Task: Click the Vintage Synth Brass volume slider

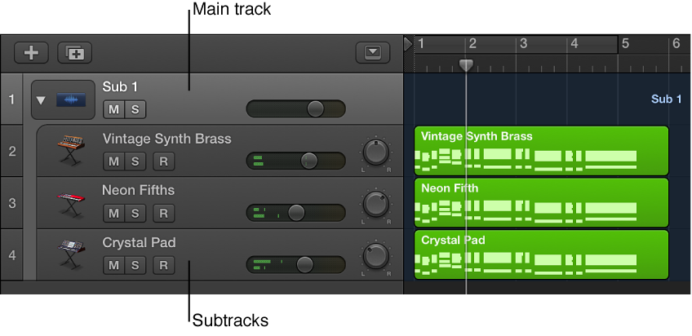Action: click(295, 161)
